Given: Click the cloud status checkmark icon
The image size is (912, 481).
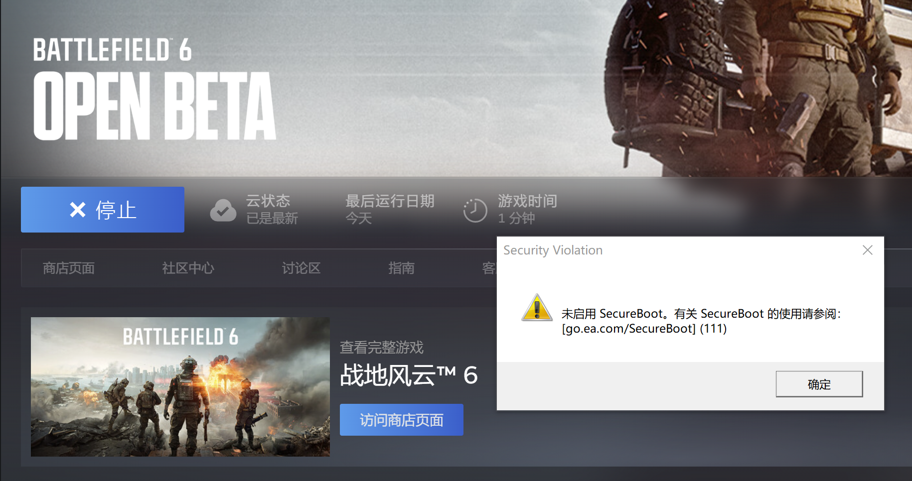Looking at the screenshot, I should (223, 210).
